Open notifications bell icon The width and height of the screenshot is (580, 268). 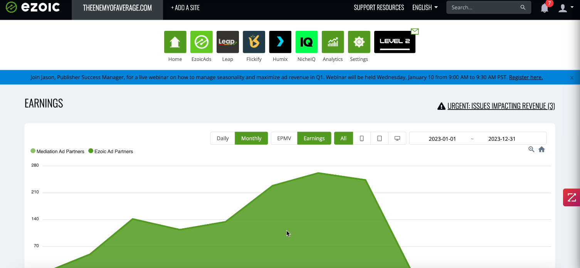coord(545,8)
